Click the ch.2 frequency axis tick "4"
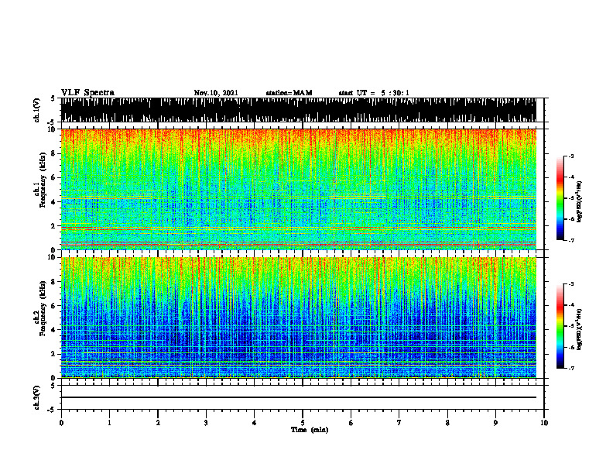 click(54, 330)
